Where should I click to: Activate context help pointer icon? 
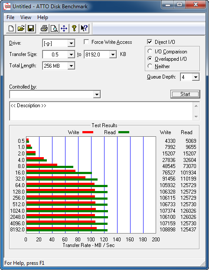(84, 28)
